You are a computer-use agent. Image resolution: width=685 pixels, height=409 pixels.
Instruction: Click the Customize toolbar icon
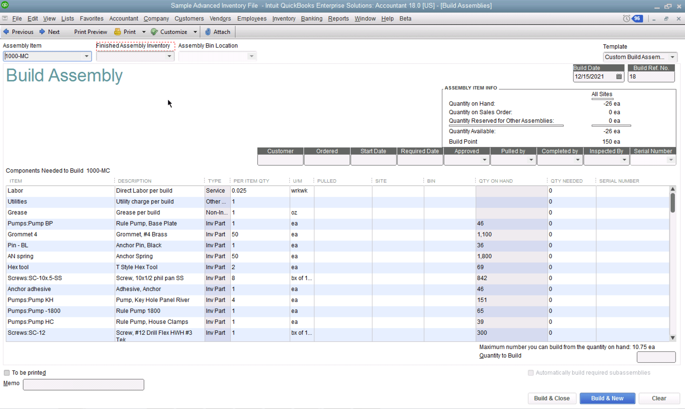[x=154, y=32]
